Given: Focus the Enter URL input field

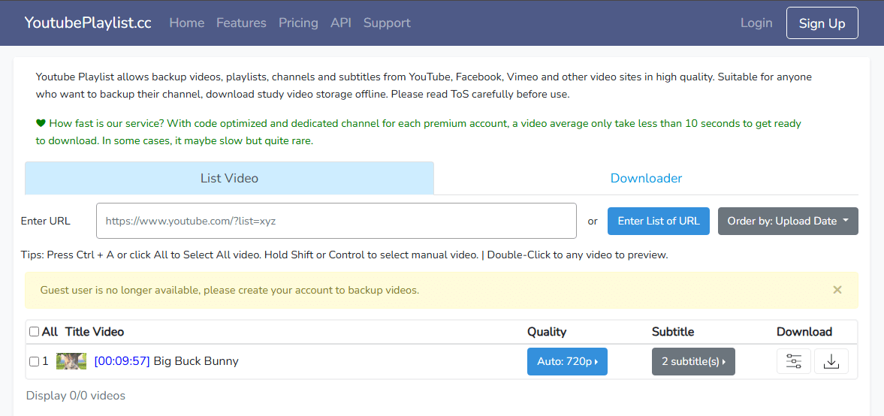Looking at the screenshot, I should pos(336,221).
